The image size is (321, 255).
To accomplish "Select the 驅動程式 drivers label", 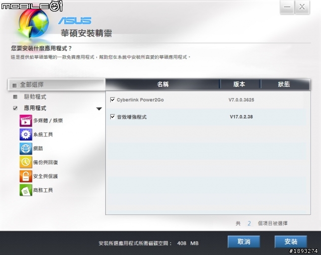I will [35, 97].
